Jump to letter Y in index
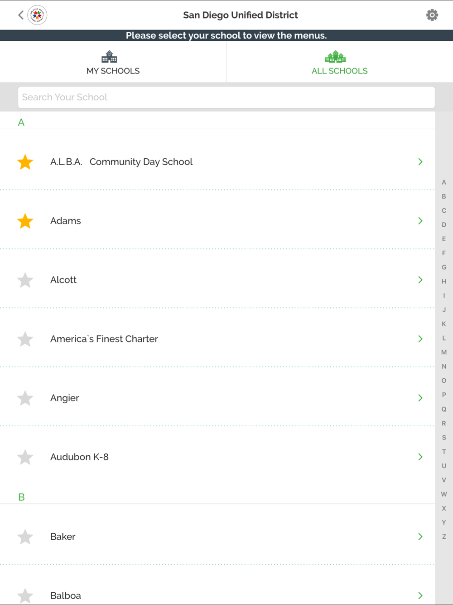The height and width of the screenshot is (605, 453). 444,522
